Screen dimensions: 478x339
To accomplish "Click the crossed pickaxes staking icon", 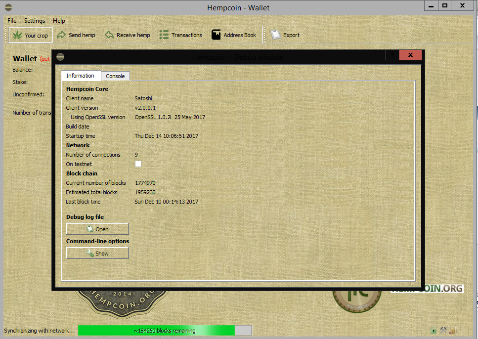I will (x=443, y=330).
